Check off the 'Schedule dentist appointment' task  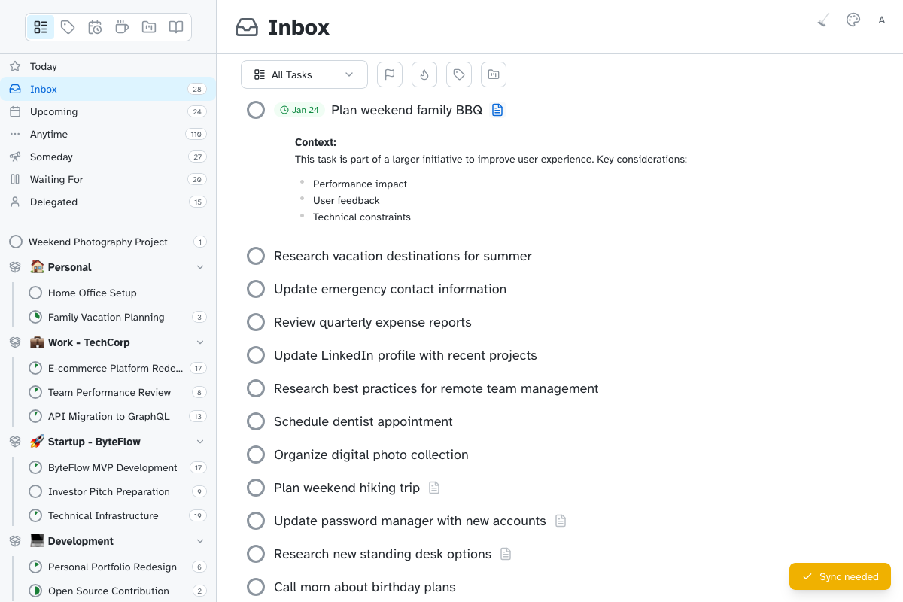pyautogui.click(x=256, y=421)
